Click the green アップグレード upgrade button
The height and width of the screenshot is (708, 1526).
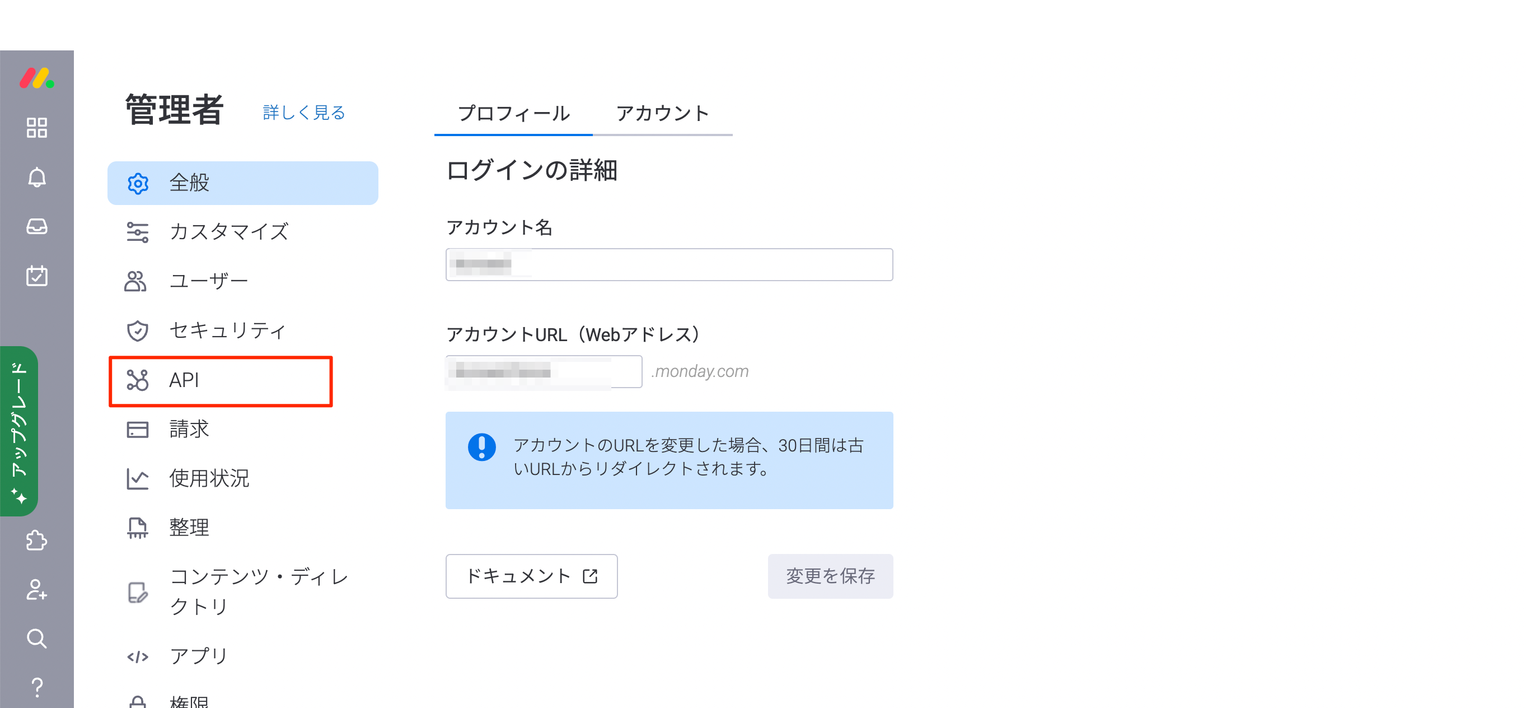coord(19,431)
